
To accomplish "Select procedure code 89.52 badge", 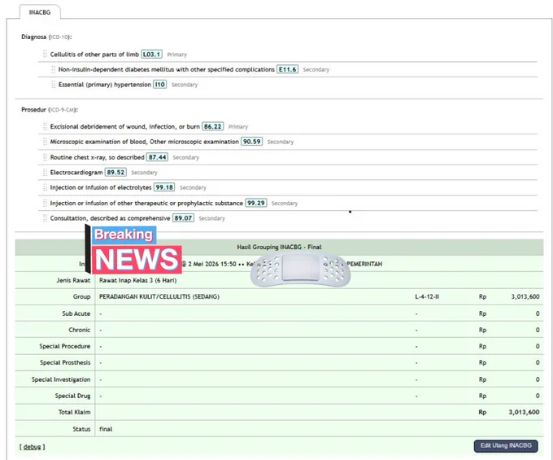I will click(115, 173).
